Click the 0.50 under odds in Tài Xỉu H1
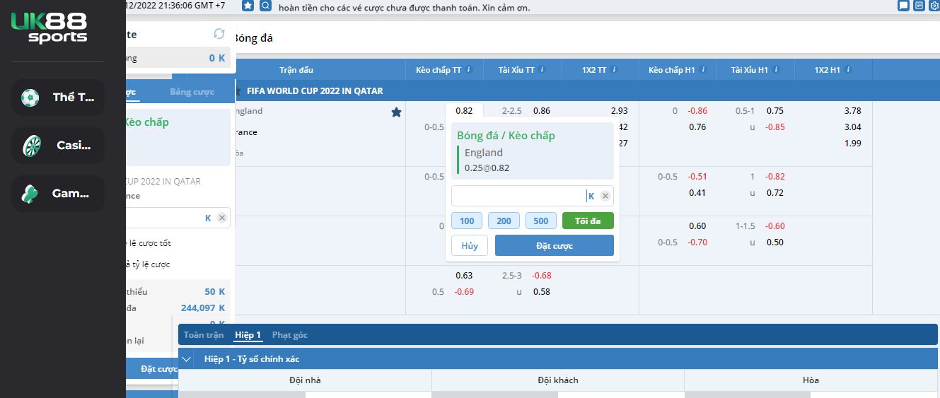 coord(775,242)
